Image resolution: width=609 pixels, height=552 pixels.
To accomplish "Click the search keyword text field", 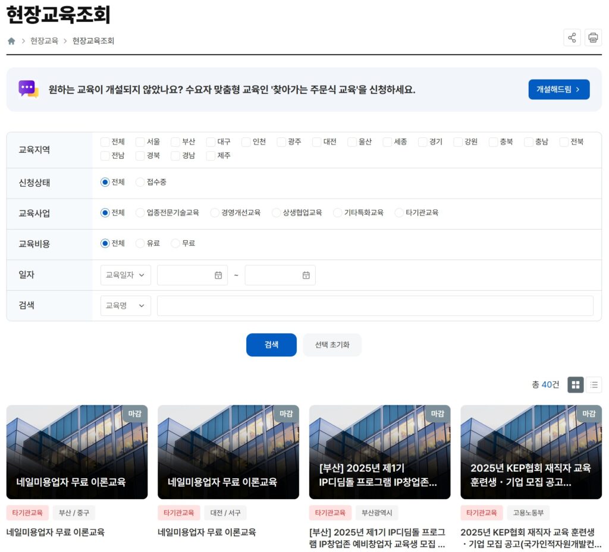I will (375, 306).
